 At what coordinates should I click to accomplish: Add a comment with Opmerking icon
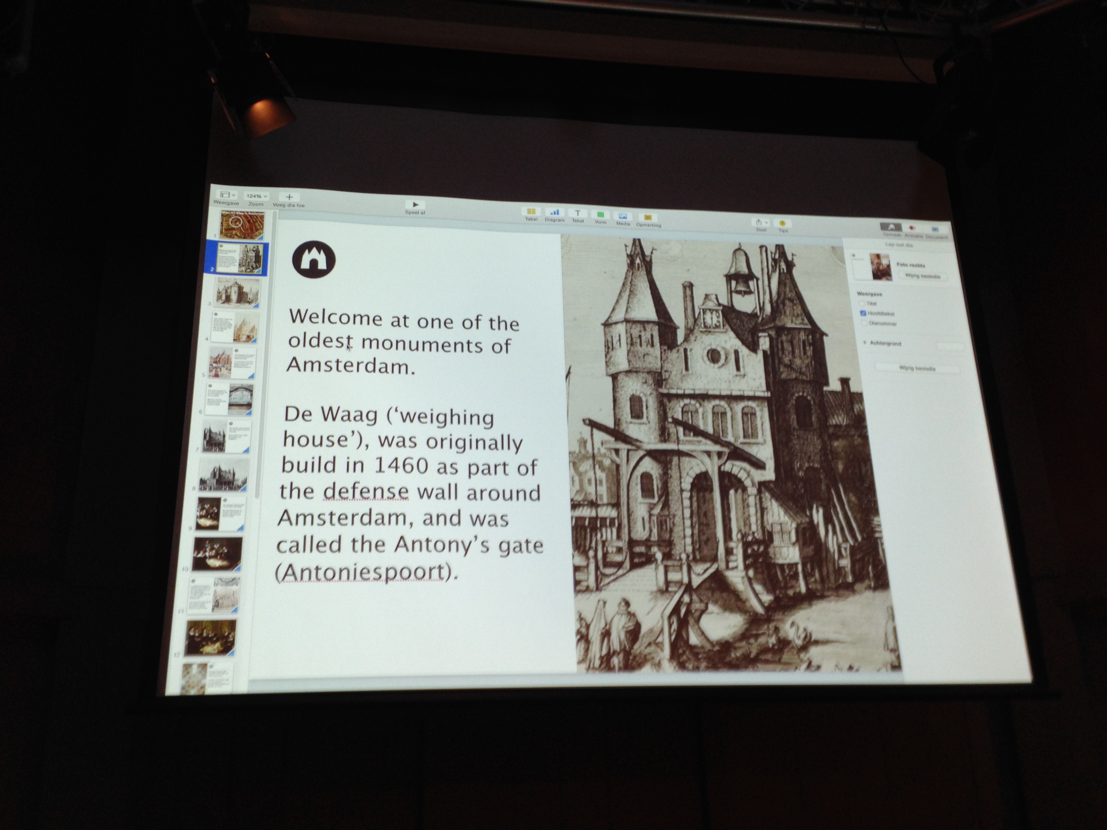click(x=647, y=218)
